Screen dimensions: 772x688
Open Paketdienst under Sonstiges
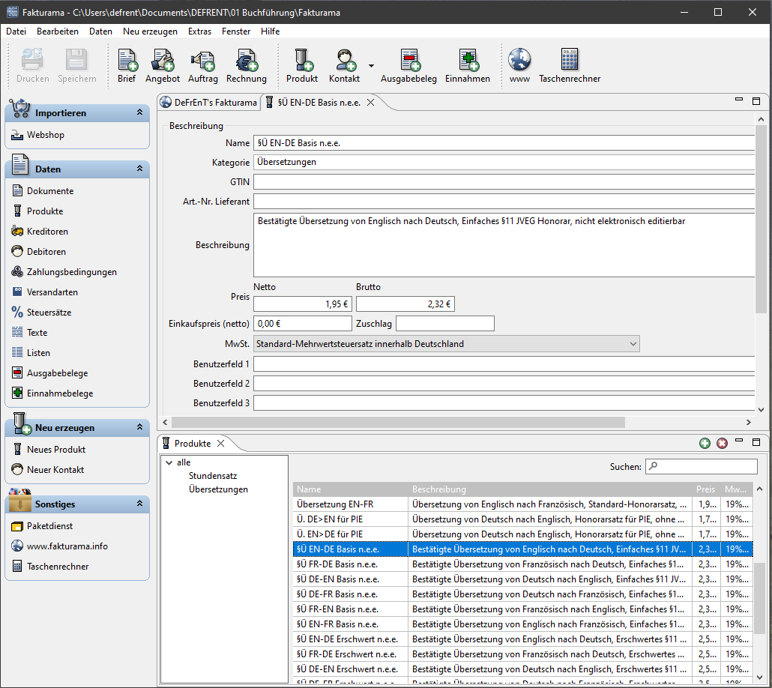(42, 526)
